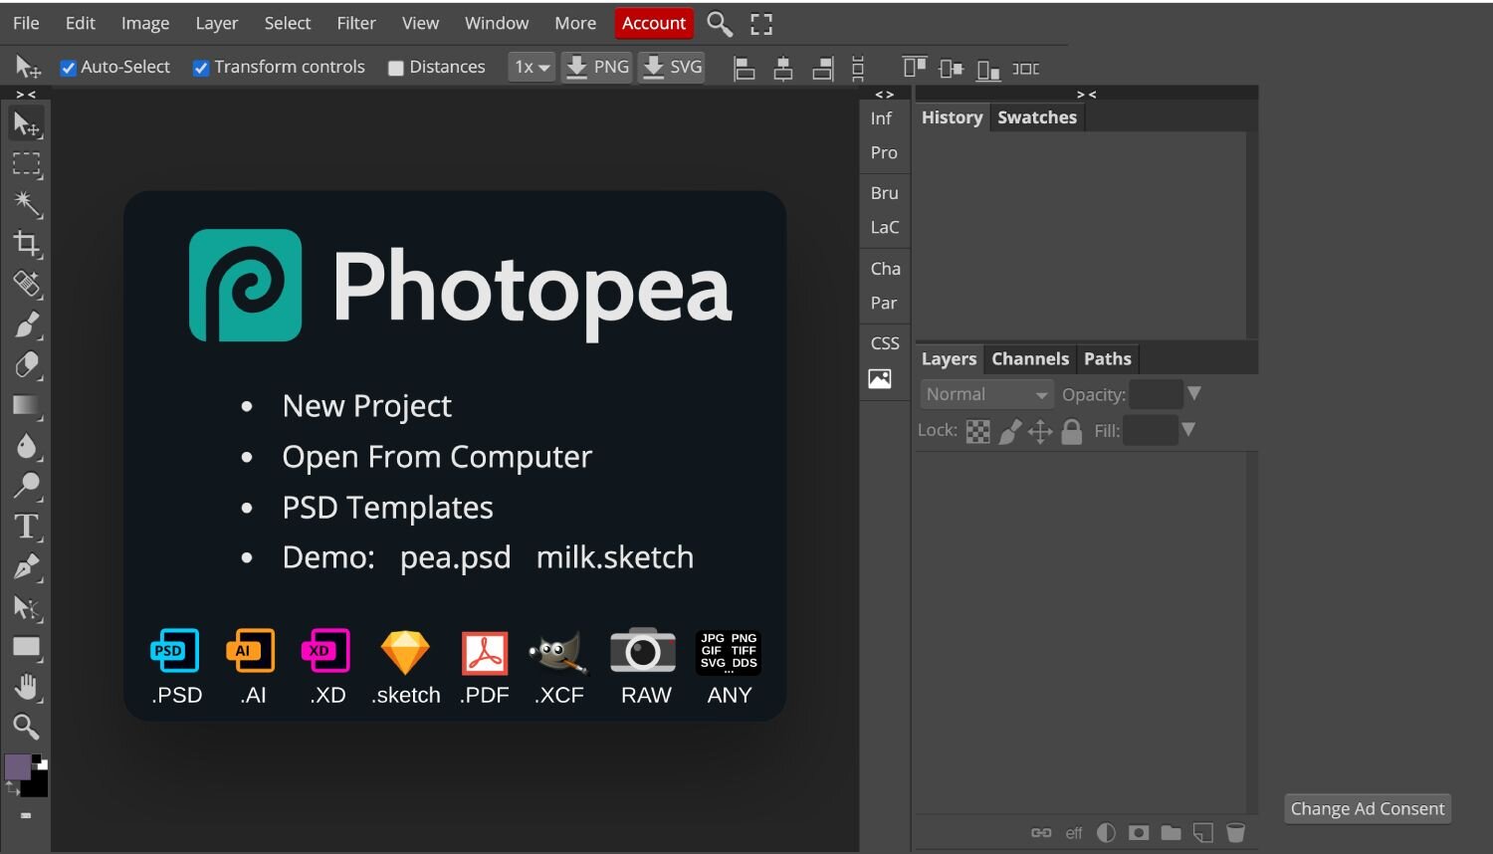Open the Filter menu
Screen dimensions: 1493x854
pyautogui.click(x=356, y=23)
